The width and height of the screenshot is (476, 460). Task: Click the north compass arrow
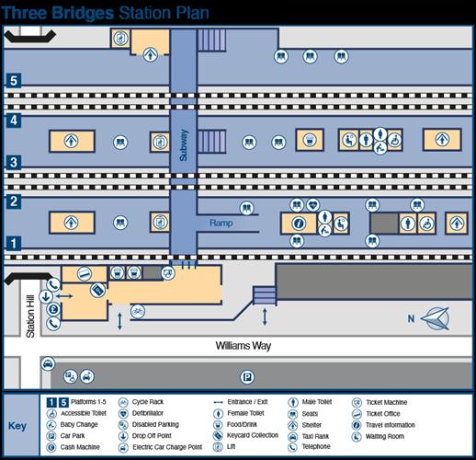pyautogui.click(x=436, y=318)
